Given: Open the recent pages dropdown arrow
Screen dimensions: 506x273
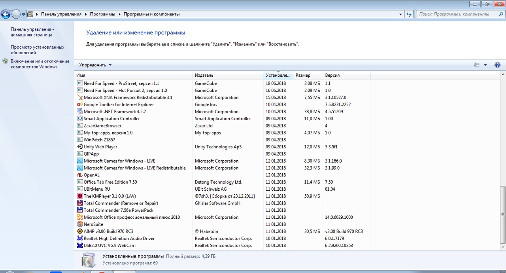Looking at the screenshot, I should point(23,14).
